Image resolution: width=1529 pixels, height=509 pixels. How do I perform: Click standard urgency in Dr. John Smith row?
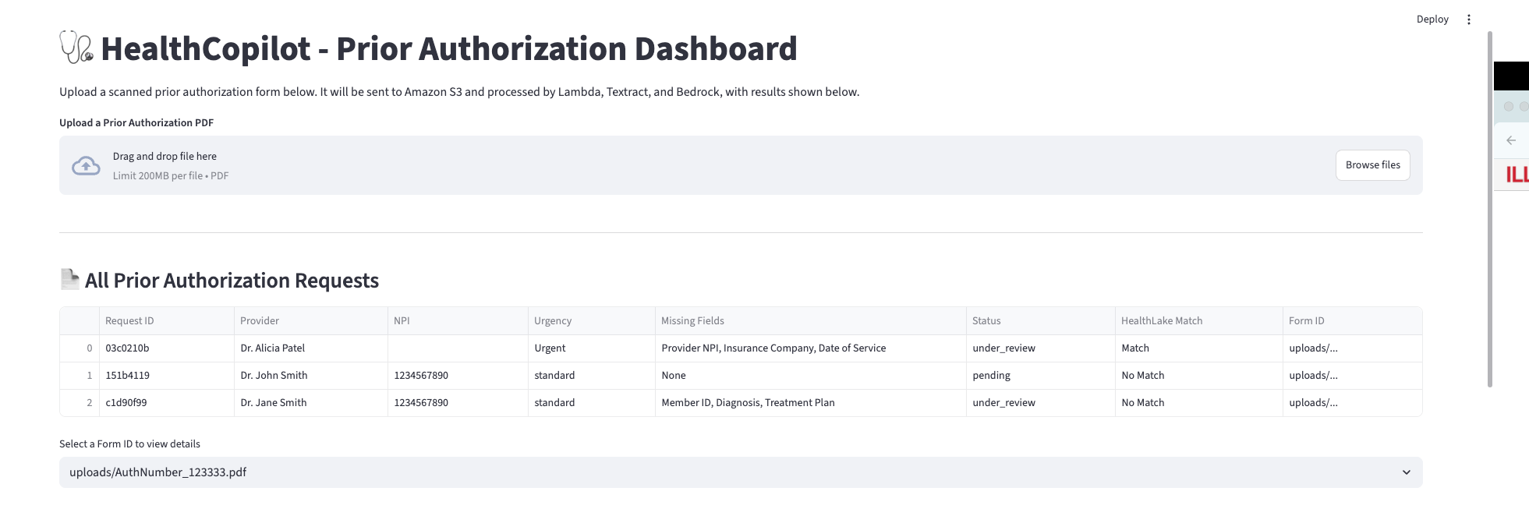coord(592,376)
